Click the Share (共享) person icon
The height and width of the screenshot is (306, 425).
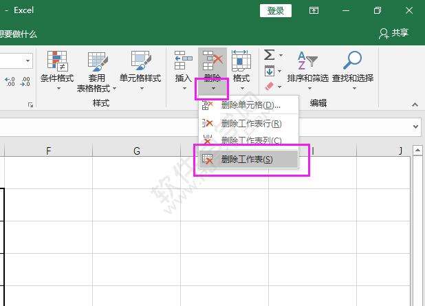click(x=384, y=34)
